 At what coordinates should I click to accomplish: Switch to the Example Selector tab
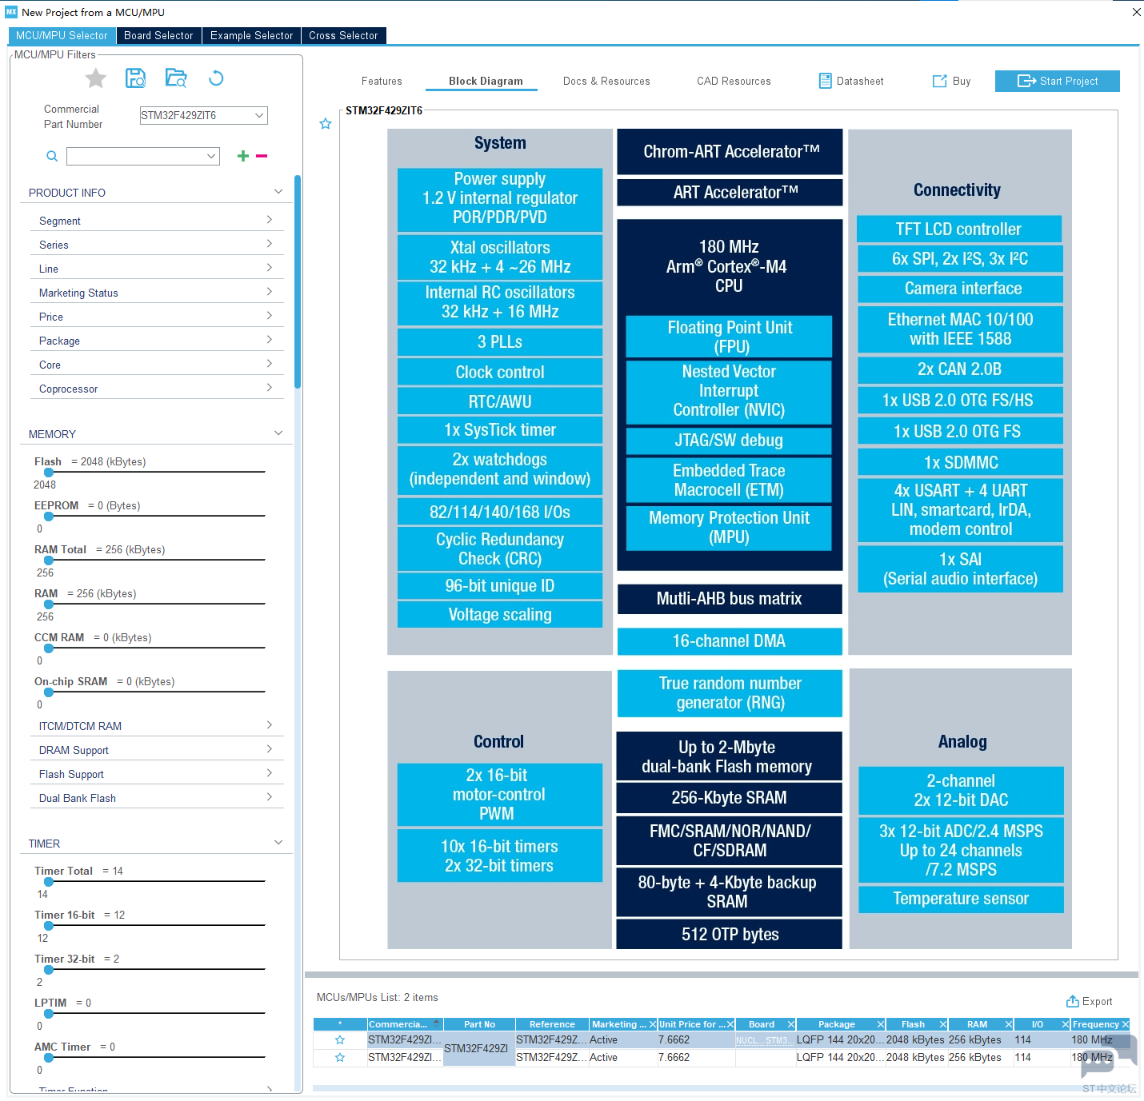(x=251, y=36)
